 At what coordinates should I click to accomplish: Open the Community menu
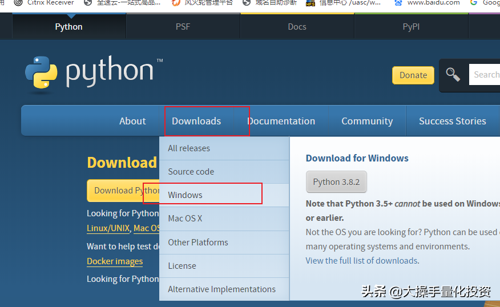(x=367, y=121)
